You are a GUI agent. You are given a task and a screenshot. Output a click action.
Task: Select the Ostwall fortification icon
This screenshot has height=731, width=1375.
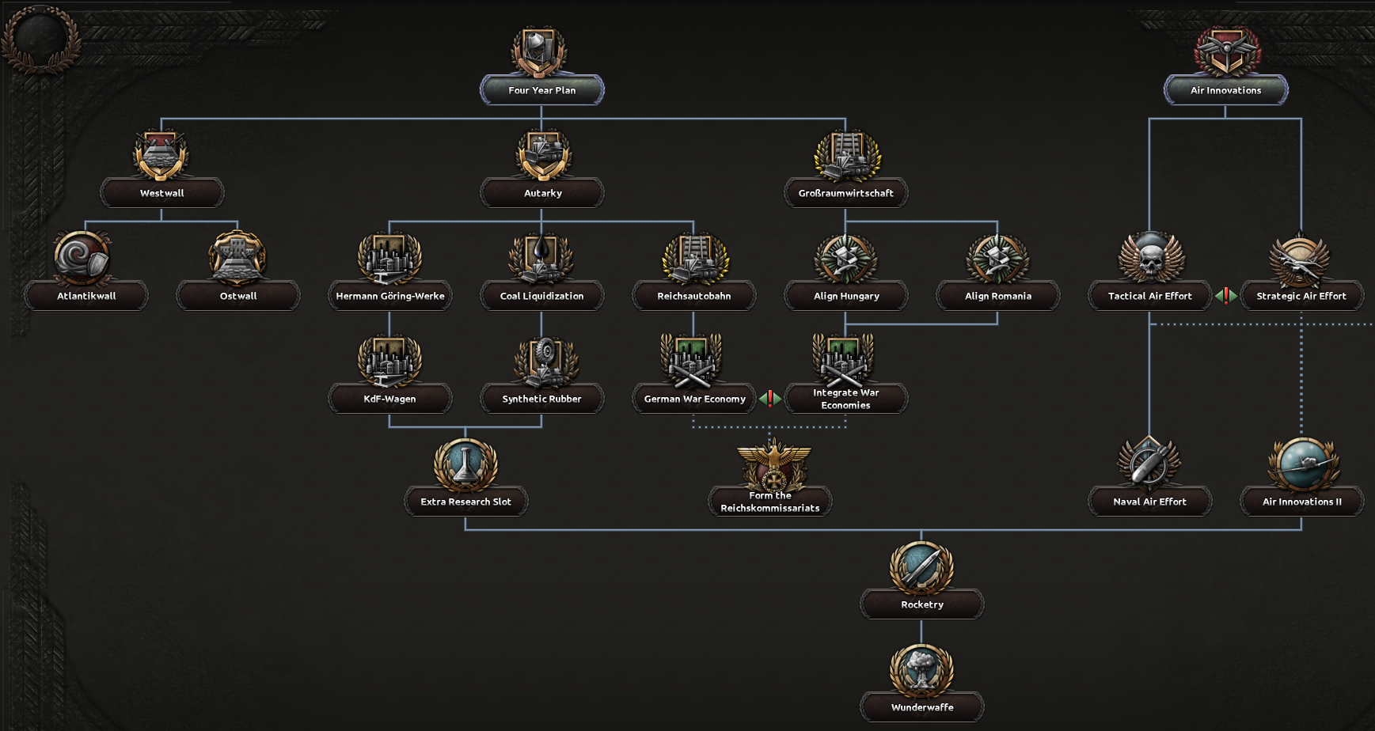point(237,258)
